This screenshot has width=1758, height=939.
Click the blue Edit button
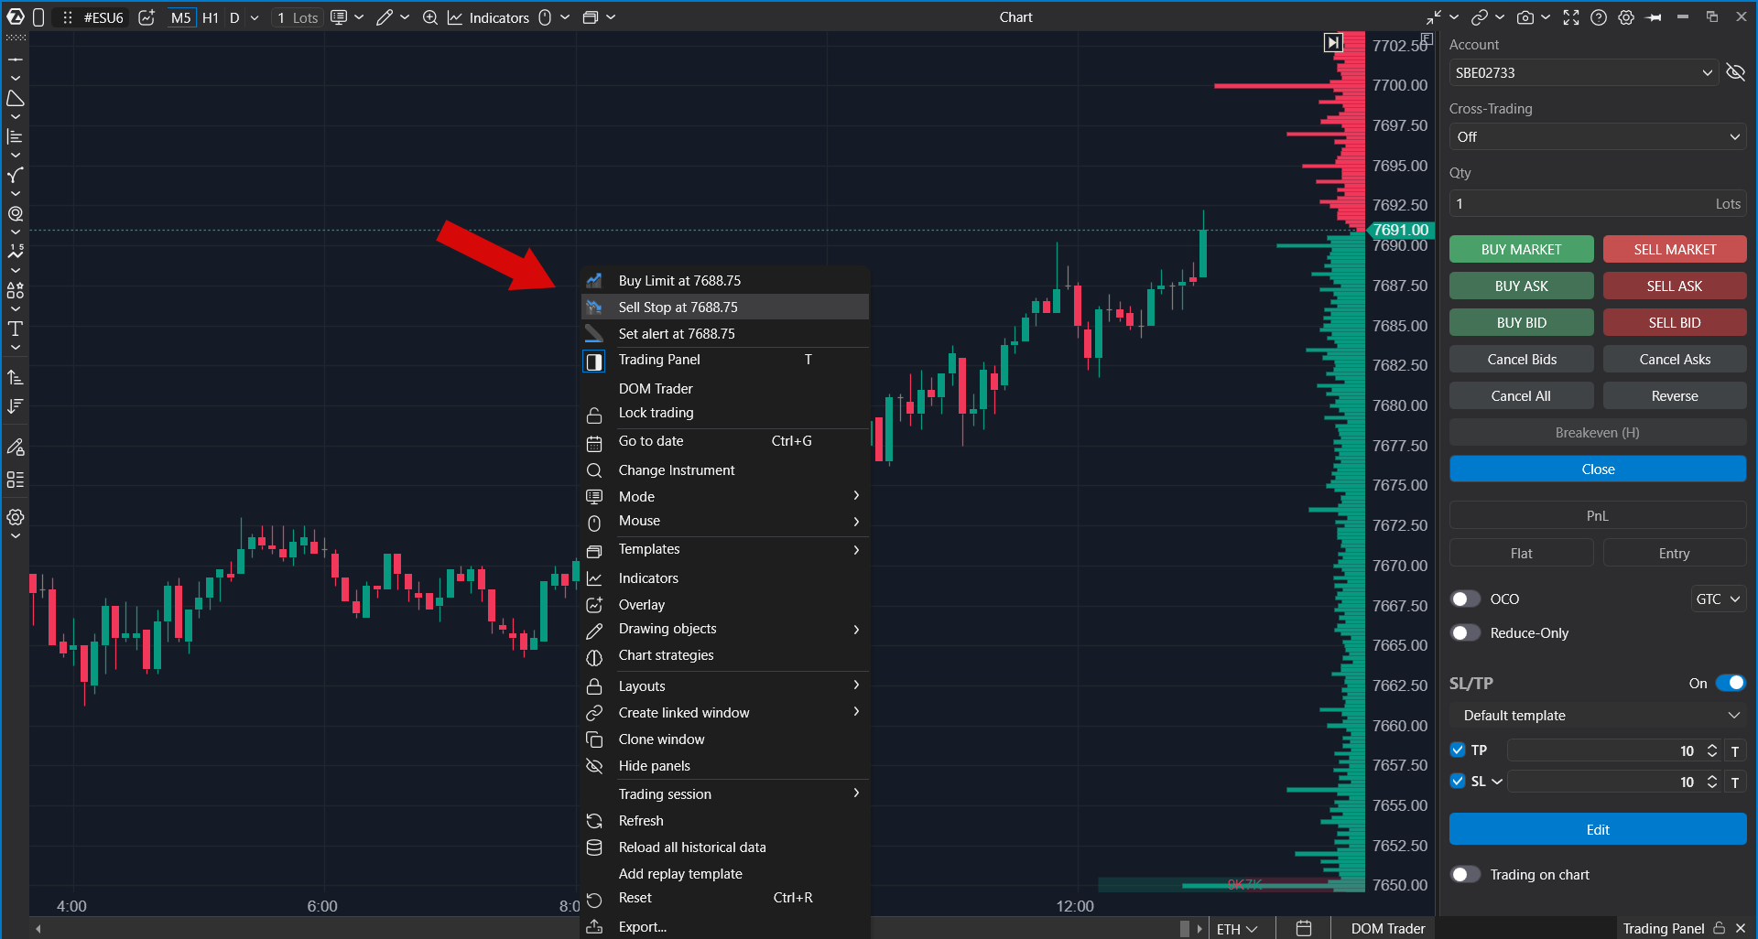[x=1598, y=829]
